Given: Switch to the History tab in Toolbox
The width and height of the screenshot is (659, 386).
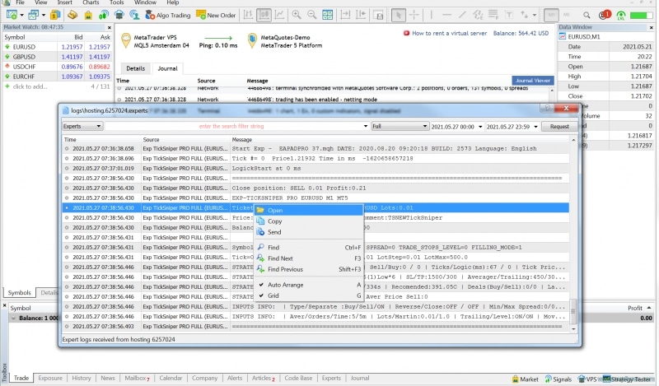Looking at the screenshot, I should coord(81,378).
